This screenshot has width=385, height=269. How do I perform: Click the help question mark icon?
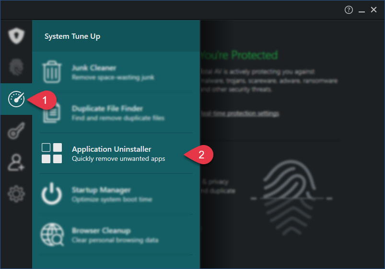[349, 10]
